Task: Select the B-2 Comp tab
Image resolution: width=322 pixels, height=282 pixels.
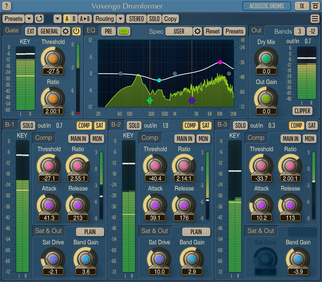Action: point(150,138)
